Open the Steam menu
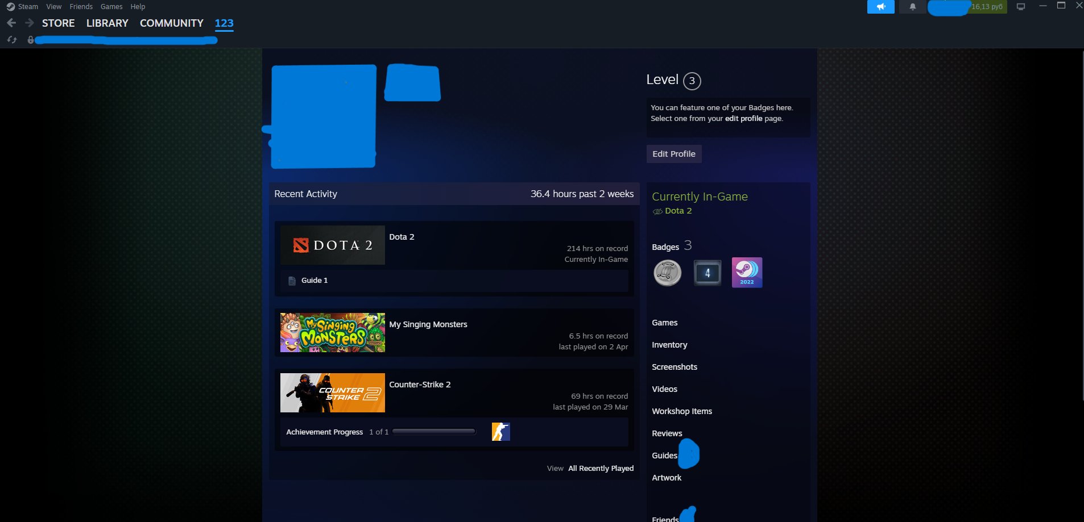 click(x=28, y=7)
